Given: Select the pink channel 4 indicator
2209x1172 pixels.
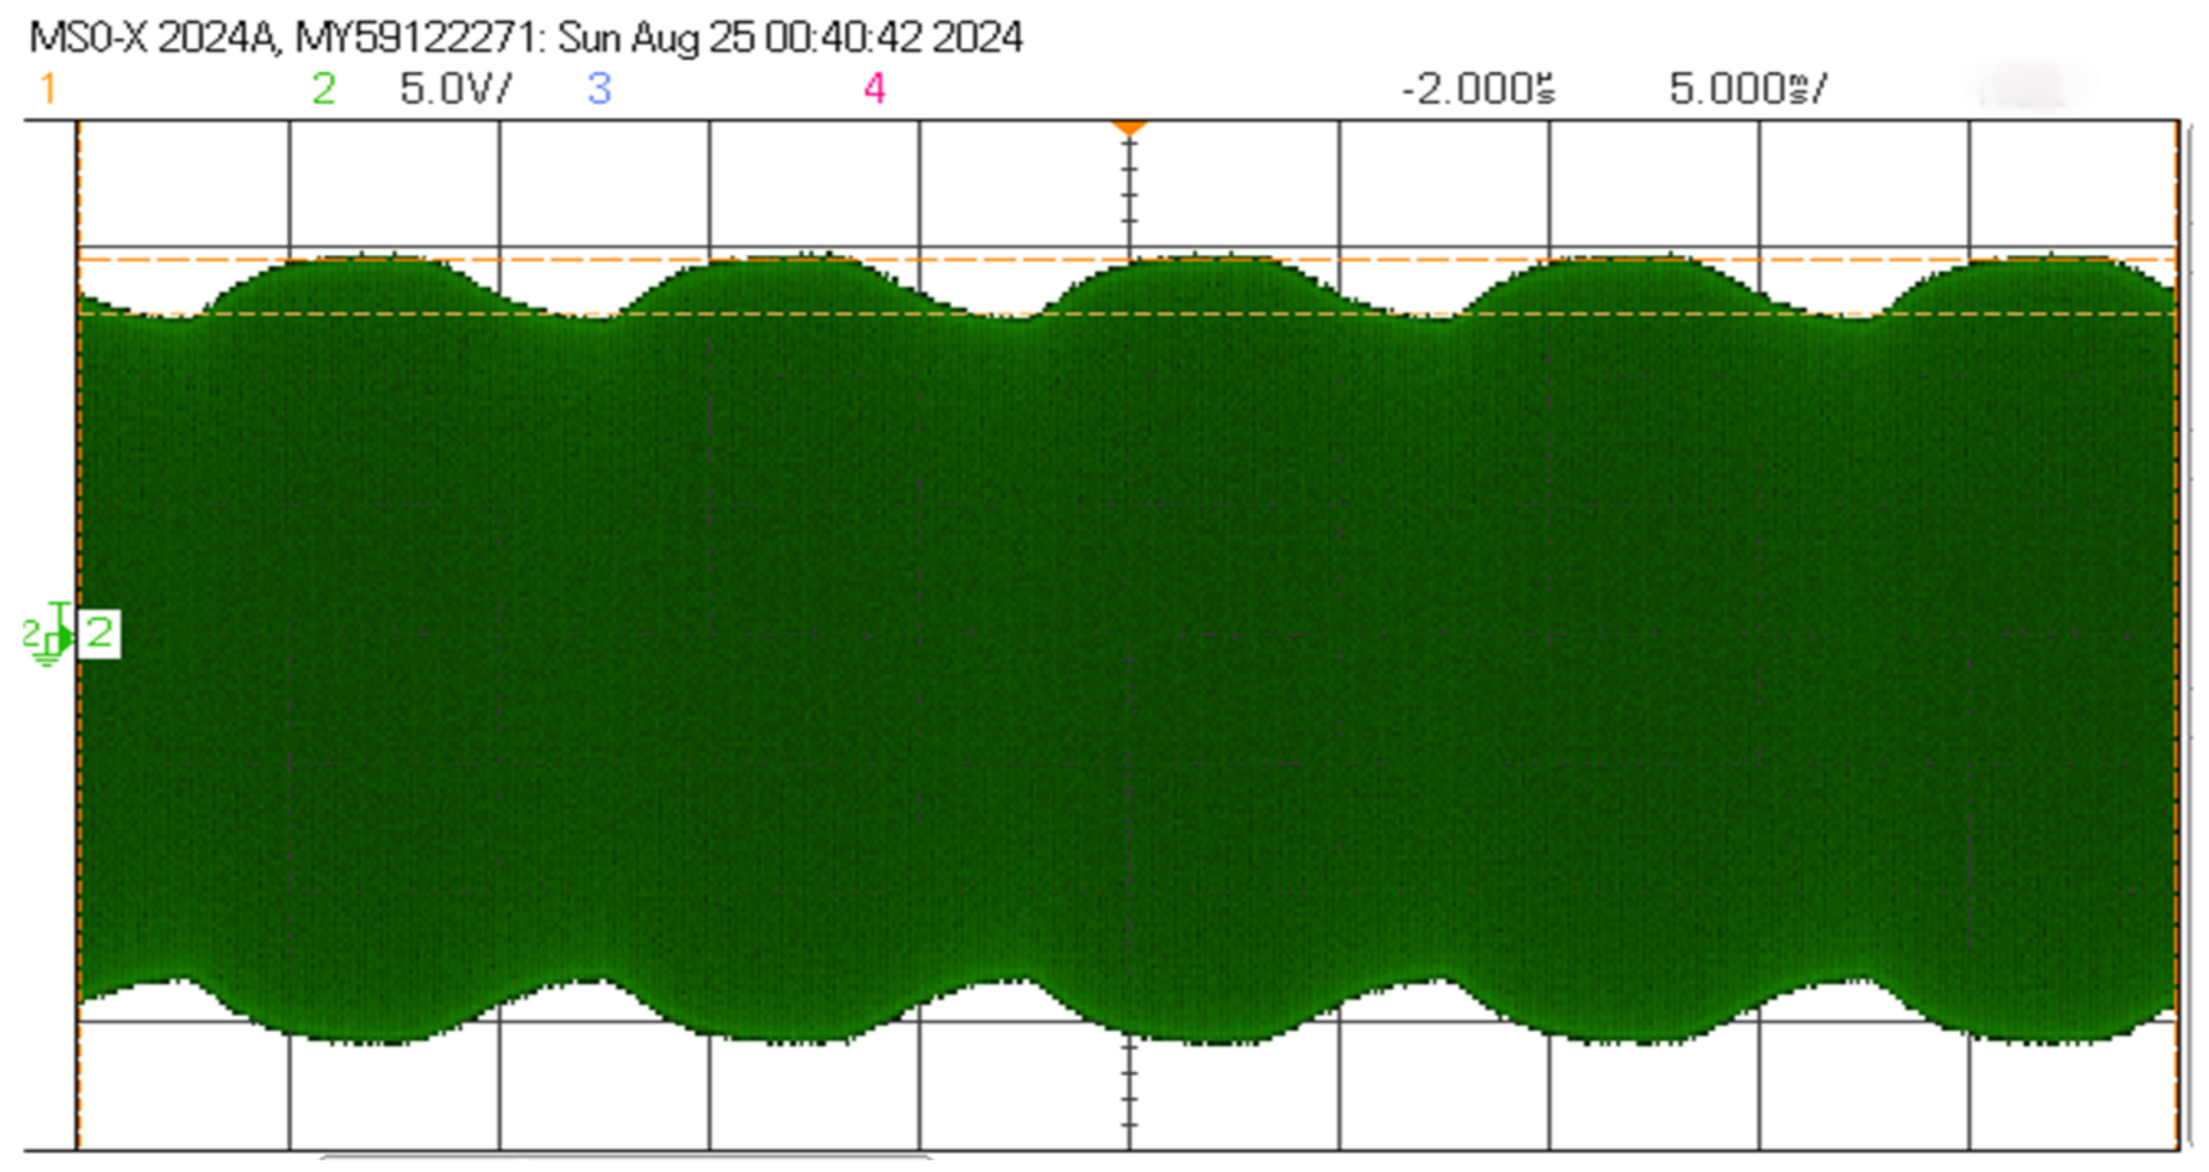Looking at the screenshot, I should 874,89.
